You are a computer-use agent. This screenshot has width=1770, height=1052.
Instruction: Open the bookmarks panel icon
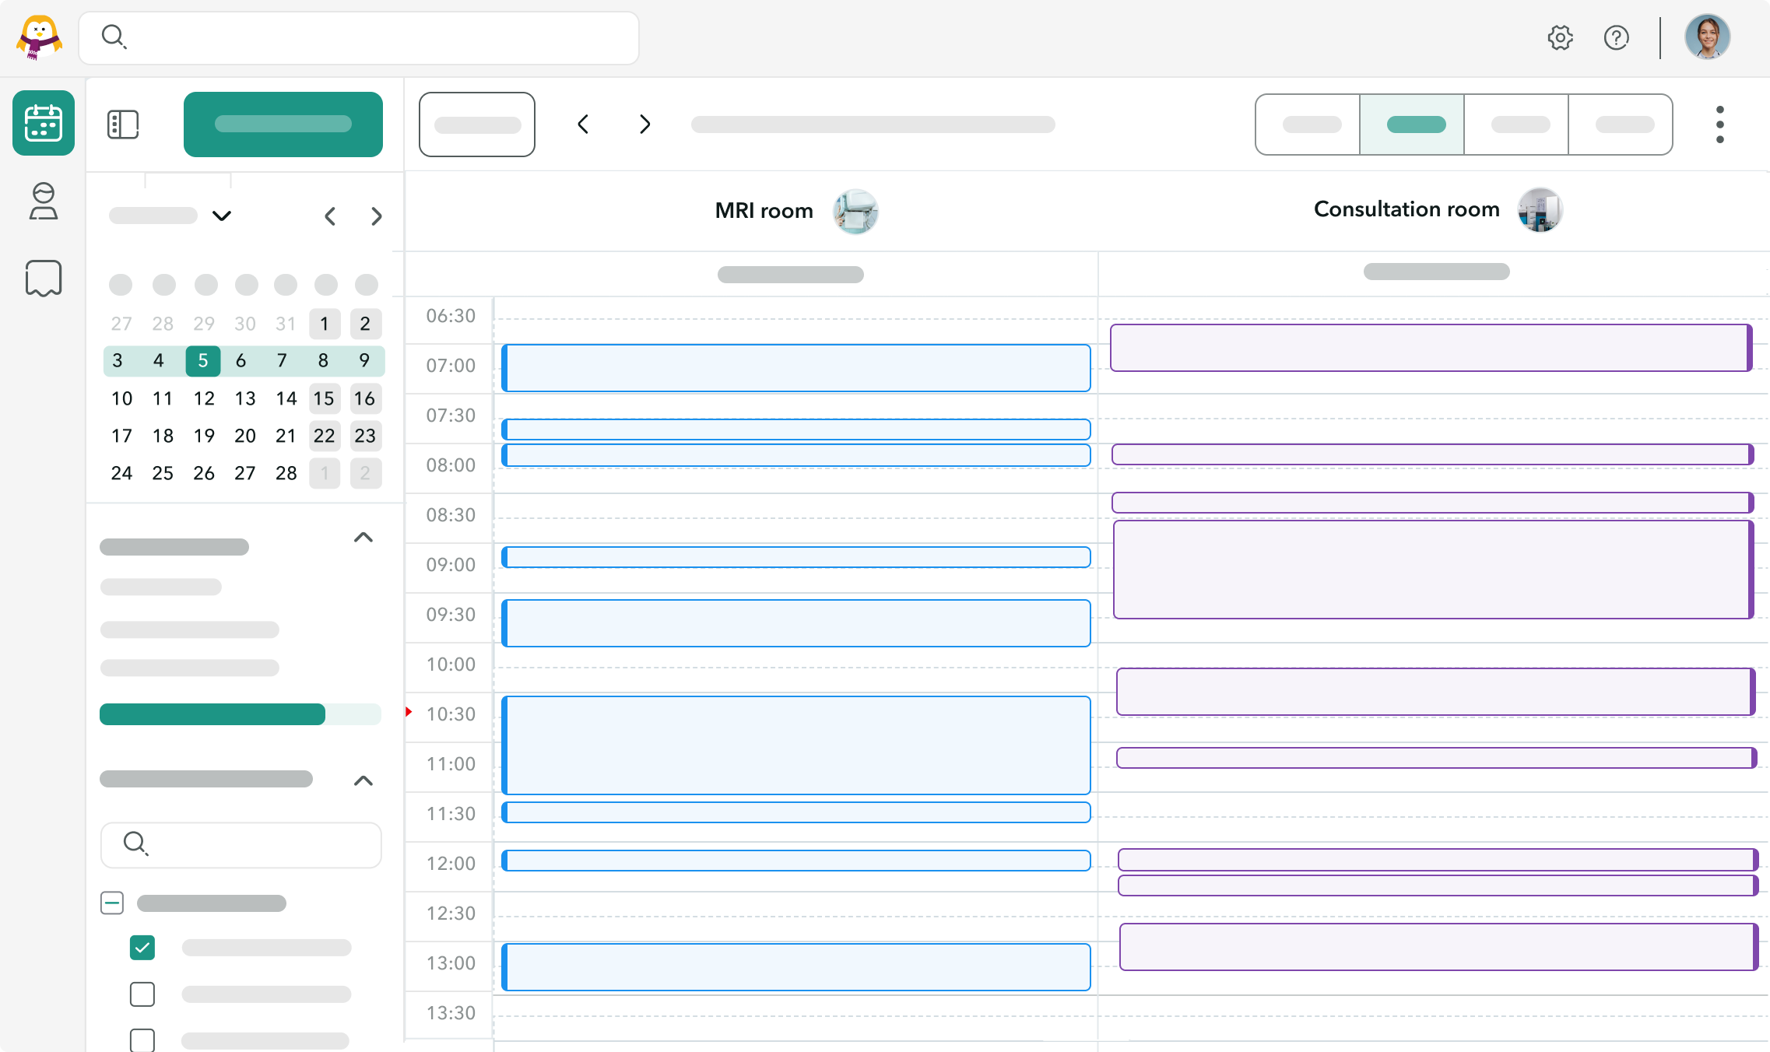pos(43,277)
